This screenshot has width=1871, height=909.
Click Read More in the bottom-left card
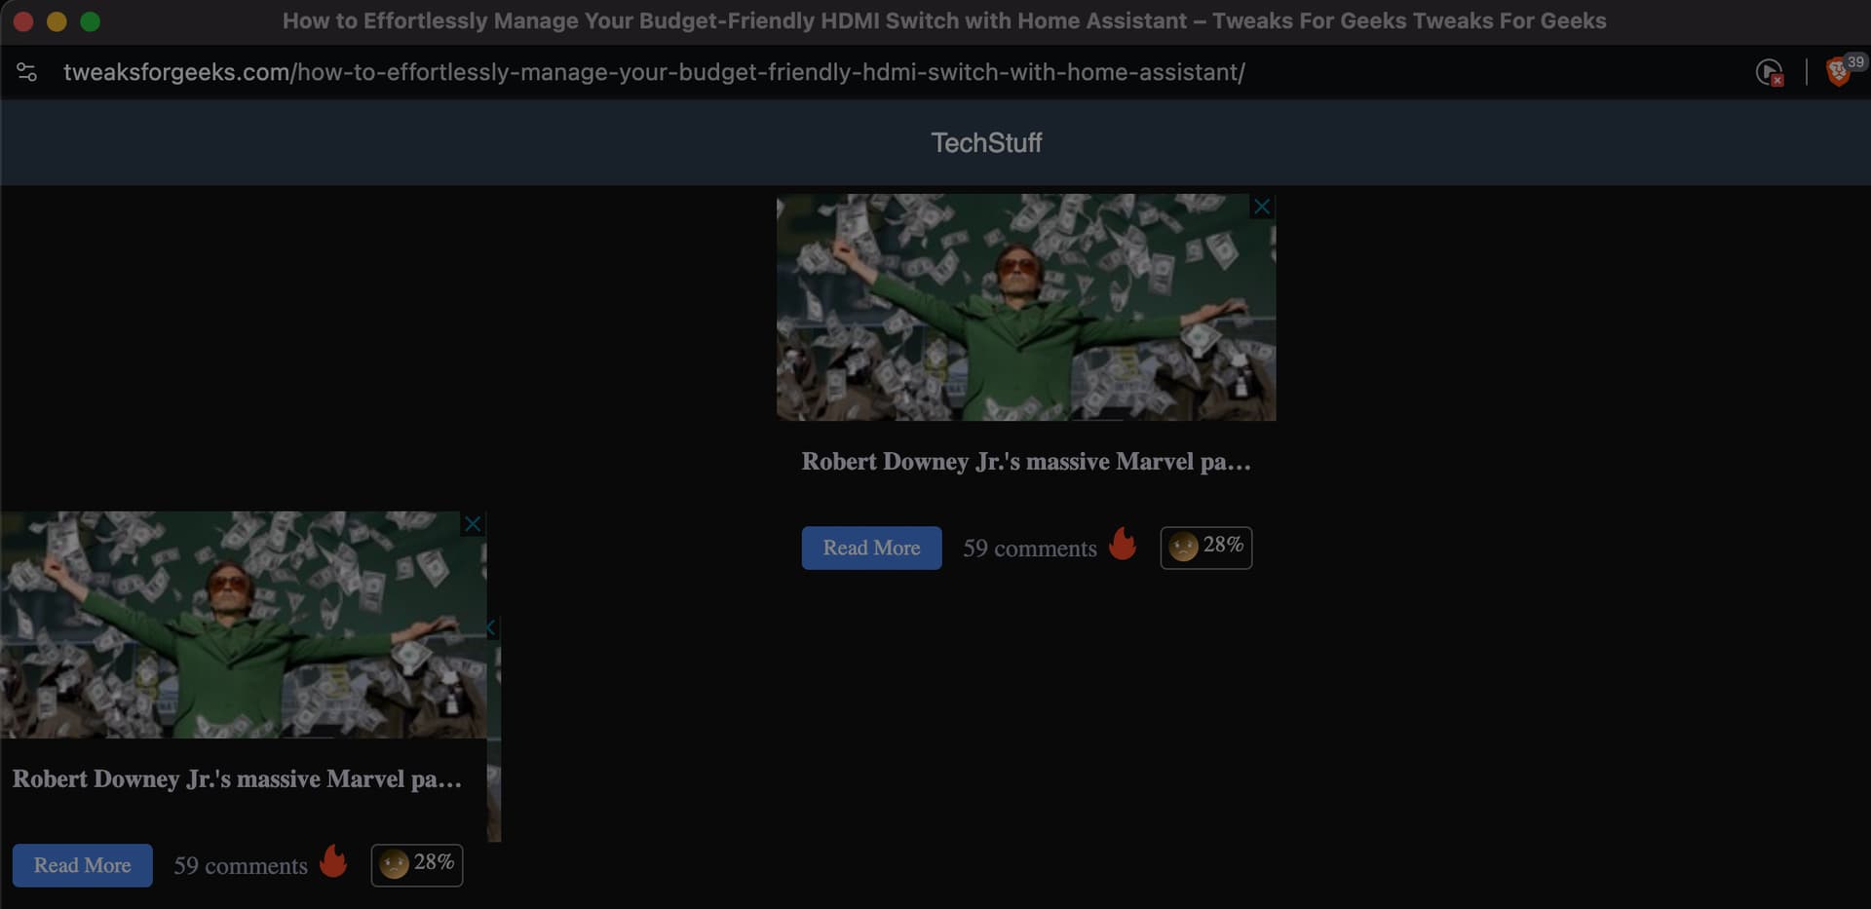click(x=82, y=865)
